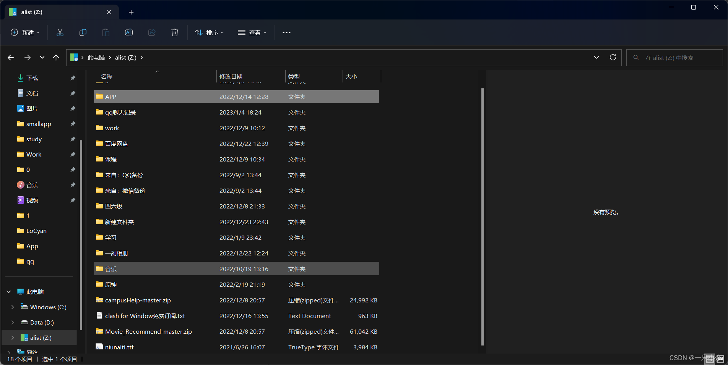This screenshot has width=728, height=365.
Task: Select the APP folder row
Action: pos(236,97)
